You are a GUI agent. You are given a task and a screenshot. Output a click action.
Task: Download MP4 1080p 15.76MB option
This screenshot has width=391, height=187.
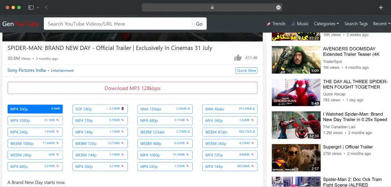point(165,155)
